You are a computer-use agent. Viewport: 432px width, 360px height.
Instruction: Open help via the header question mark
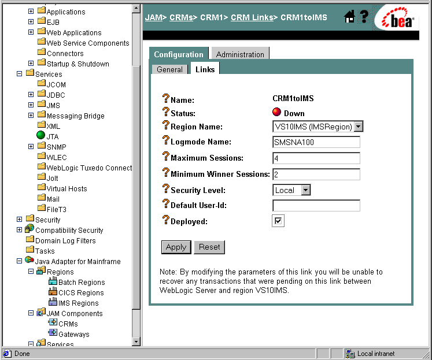click(x=364, y=17)
